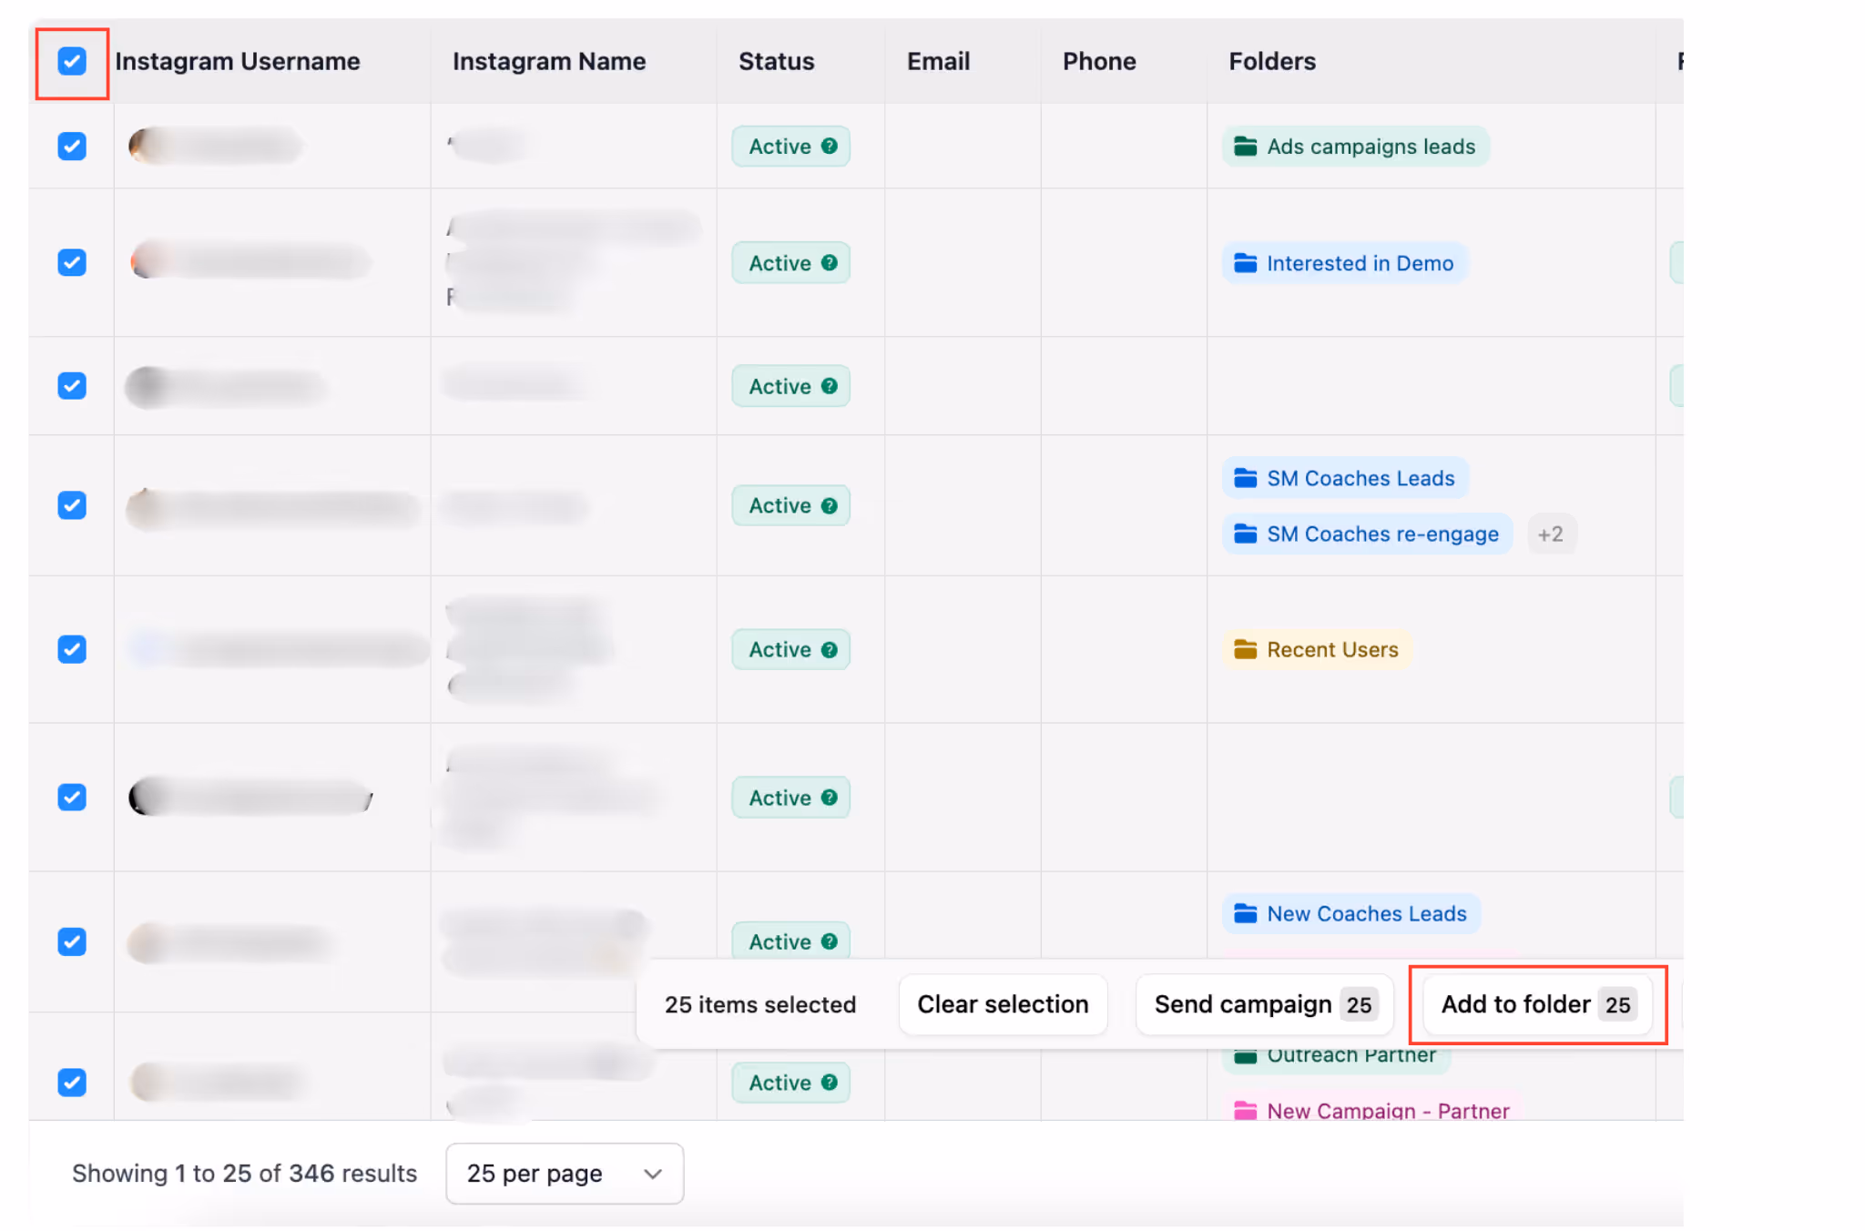Image resolution: width=1865 pixels, height=1231 pixels.
Task: Deselect the row tagged Recent Users
Action: pos(72,650)
